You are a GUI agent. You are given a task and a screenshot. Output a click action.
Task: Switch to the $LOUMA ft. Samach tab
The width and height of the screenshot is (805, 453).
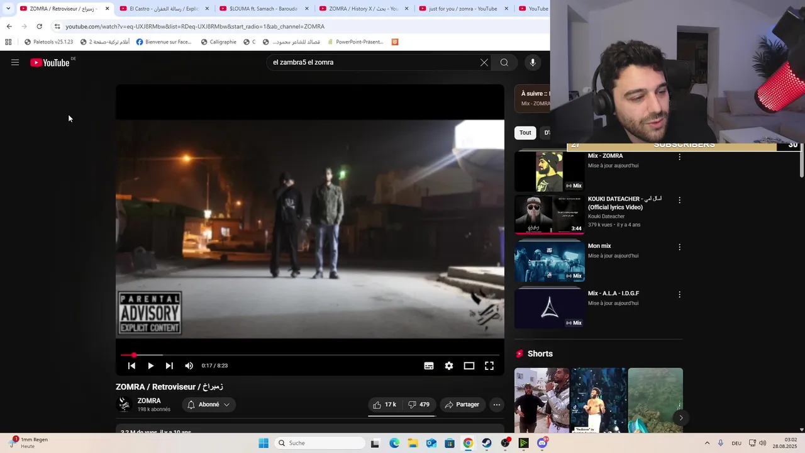263,9
